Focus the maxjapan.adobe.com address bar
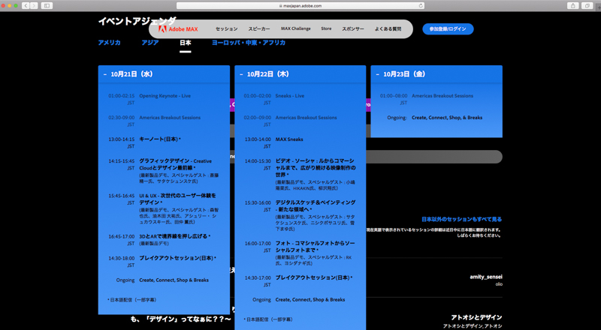The image size is (601, 330). pos(300,5)
